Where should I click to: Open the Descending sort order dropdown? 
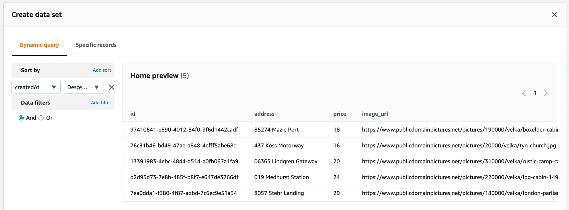[x=83, y=87]
